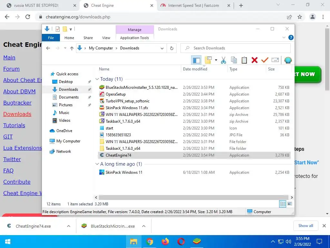Image resolution: width=330 pixels, height=248 pixels.
Task: Click the Explorer back arrow
Action: point(48,48)
